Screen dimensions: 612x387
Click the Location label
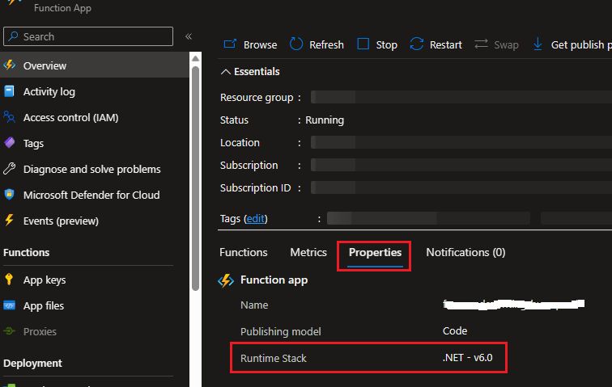240,143
